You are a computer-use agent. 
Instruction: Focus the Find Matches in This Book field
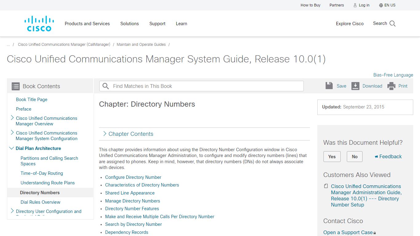[201, 86]
